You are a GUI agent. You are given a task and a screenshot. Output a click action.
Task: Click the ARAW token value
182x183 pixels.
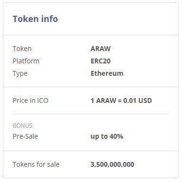(101, 49)
